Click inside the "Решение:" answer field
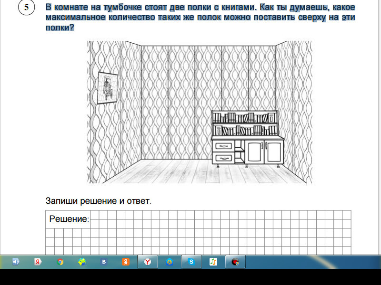 click(143, 218)
